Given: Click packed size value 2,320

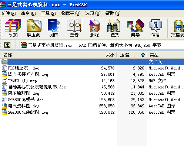Looking at the screenshot, I should [138, 68].
